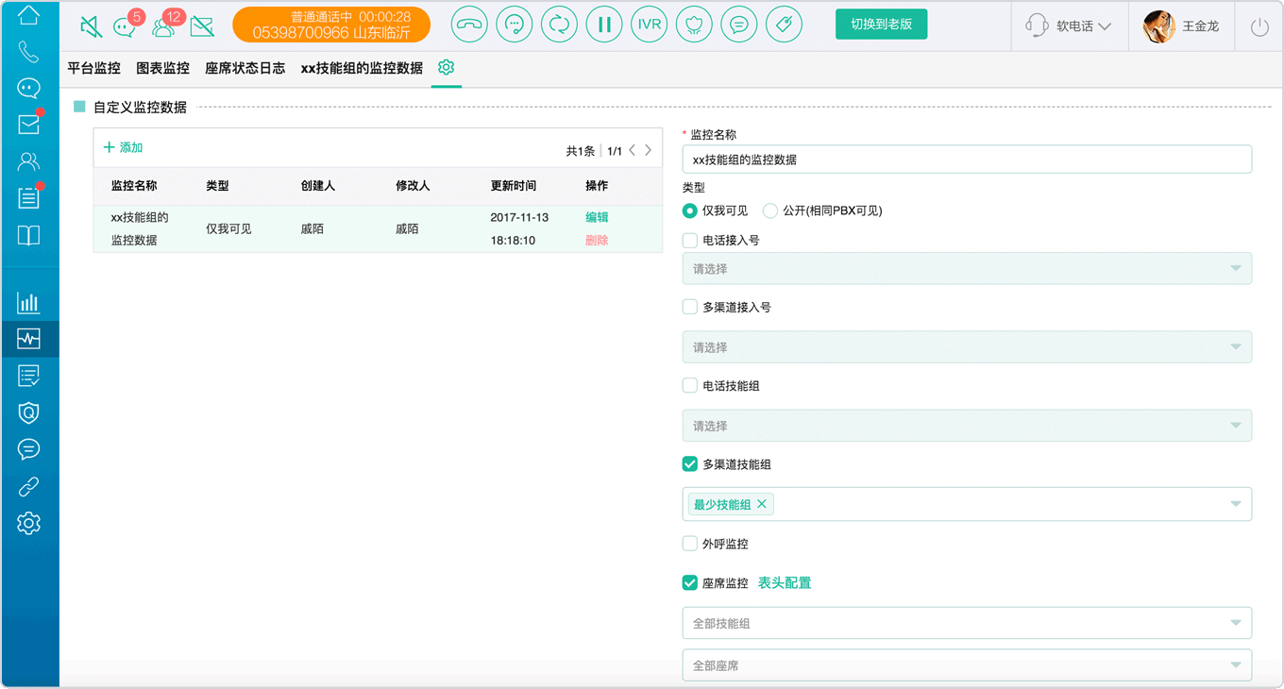This screenshot has width=1284, height=689.
Task: Open the settings gear in sidebar
Action: (29, 523)
